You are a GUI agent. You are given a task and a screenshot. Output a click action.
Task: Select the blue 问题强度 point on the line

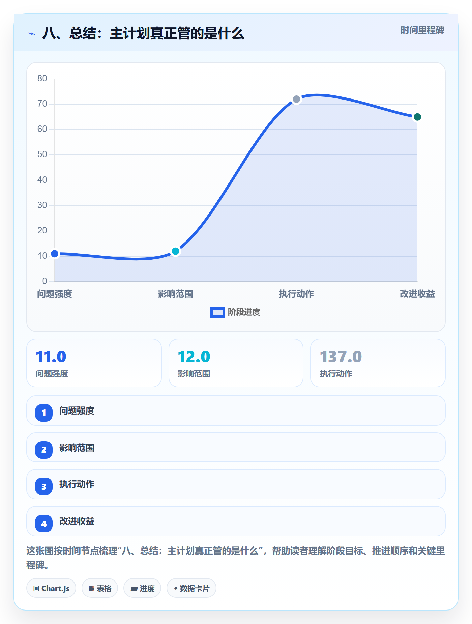pos(55,254)
